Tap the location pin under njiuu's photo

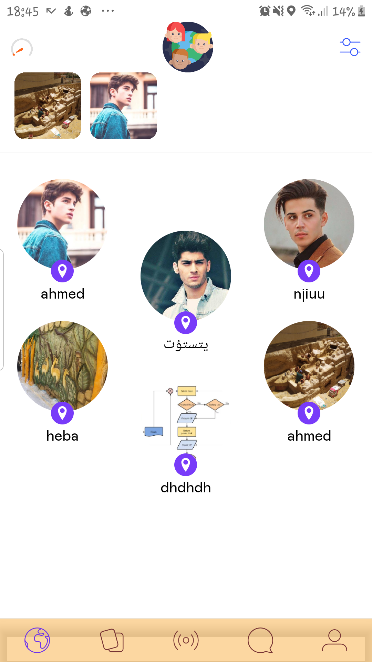pos(309,271)
